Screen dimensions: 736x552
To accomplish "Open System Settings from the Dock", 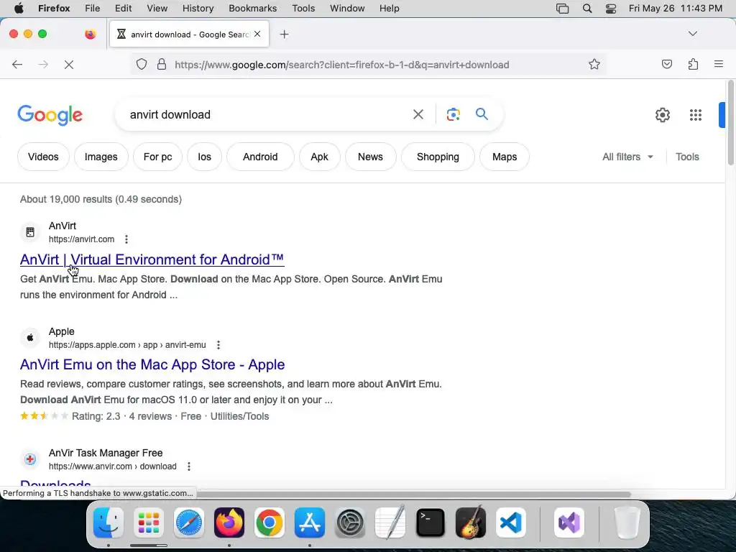I will [350, 523].
